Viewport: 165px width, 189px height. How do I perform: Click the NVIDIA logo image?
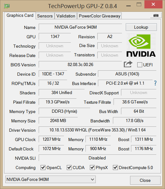point(141,45)
